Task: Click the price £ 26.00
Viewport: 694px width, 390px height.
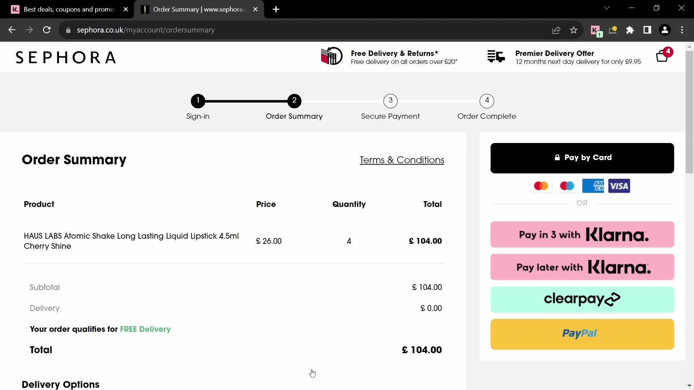Action: pos(269,241)
